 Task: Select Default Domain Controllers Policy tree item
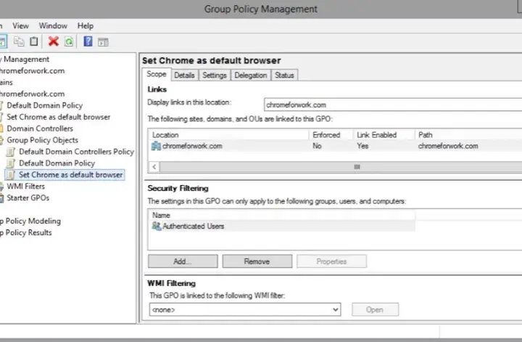point(76,152)
